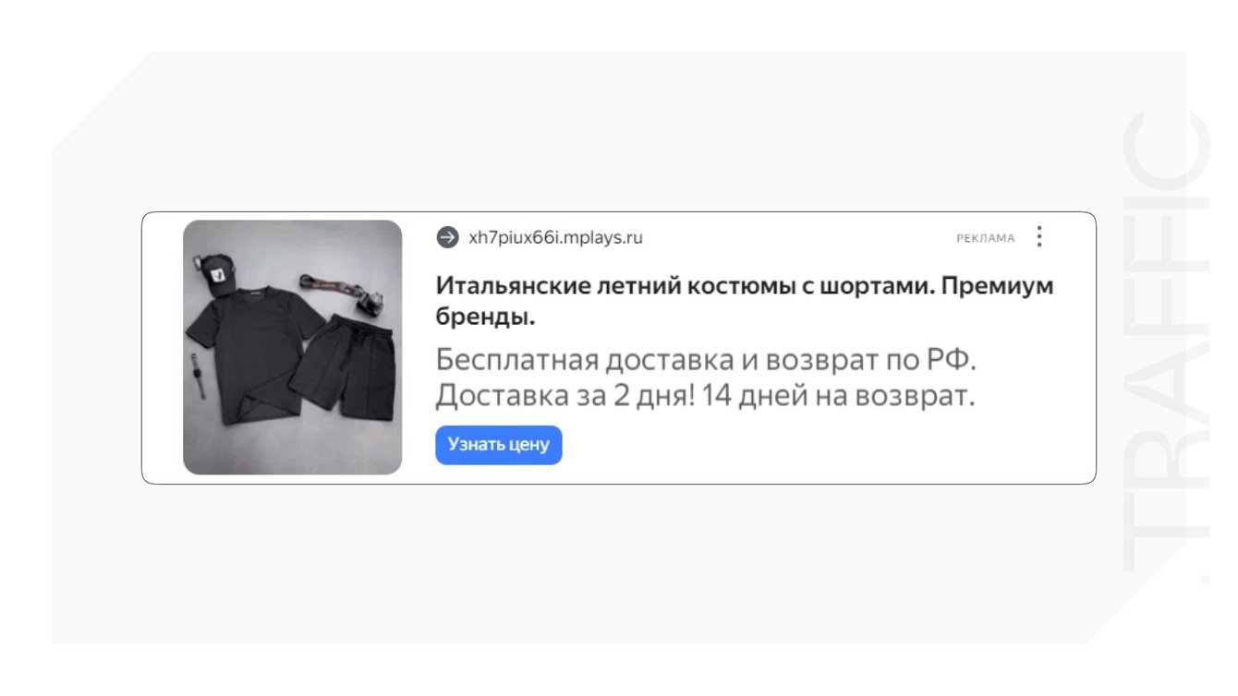Click the wristwatch in the product photo
This screenshot has width=1238, height=696.
click(x=198, y=375)
